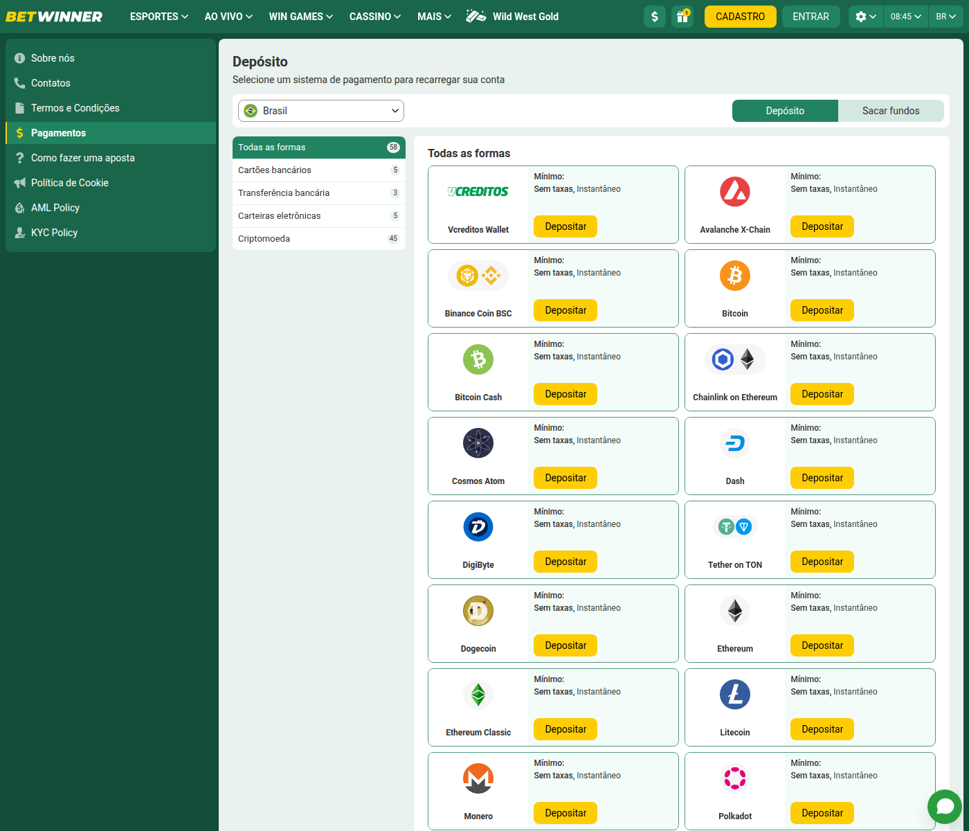This screenshot has width=969, height=831.
Task: Click the Dash logo
Action: click(x=735, y=443)
